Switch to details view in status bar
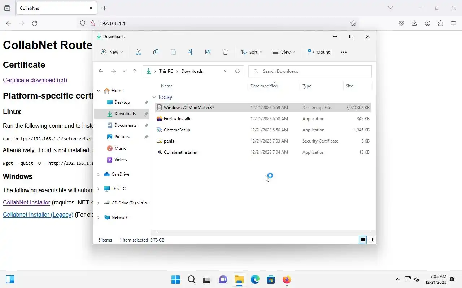 pyautogui.click(x=363, y=240)
